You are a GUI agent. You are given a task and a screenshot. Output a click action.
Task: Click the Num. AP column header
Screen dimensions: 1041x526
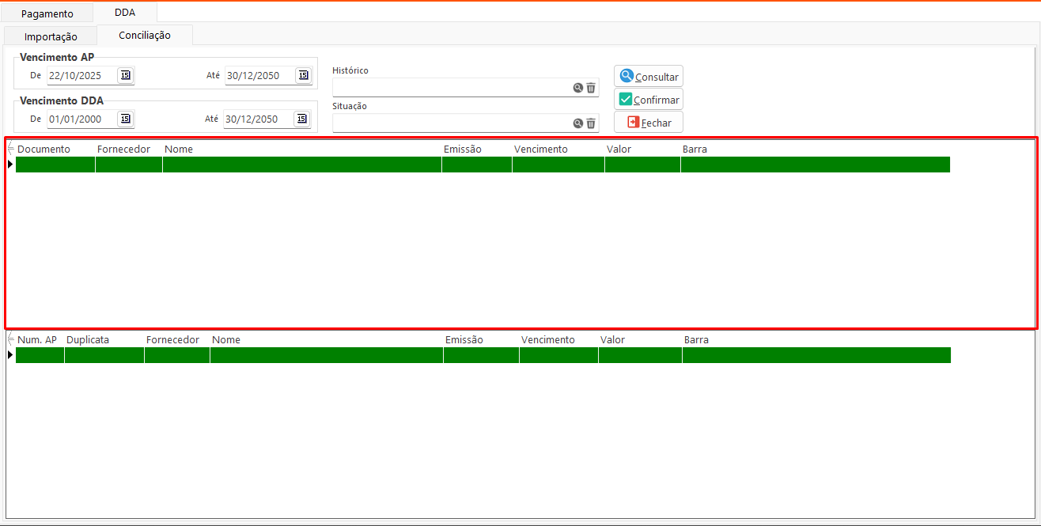tap(37, 339)
